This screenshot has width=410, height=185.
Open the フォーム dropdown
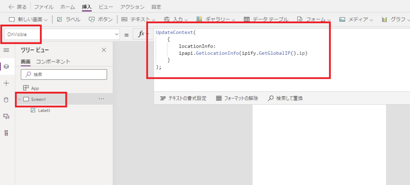pos(314,19)
